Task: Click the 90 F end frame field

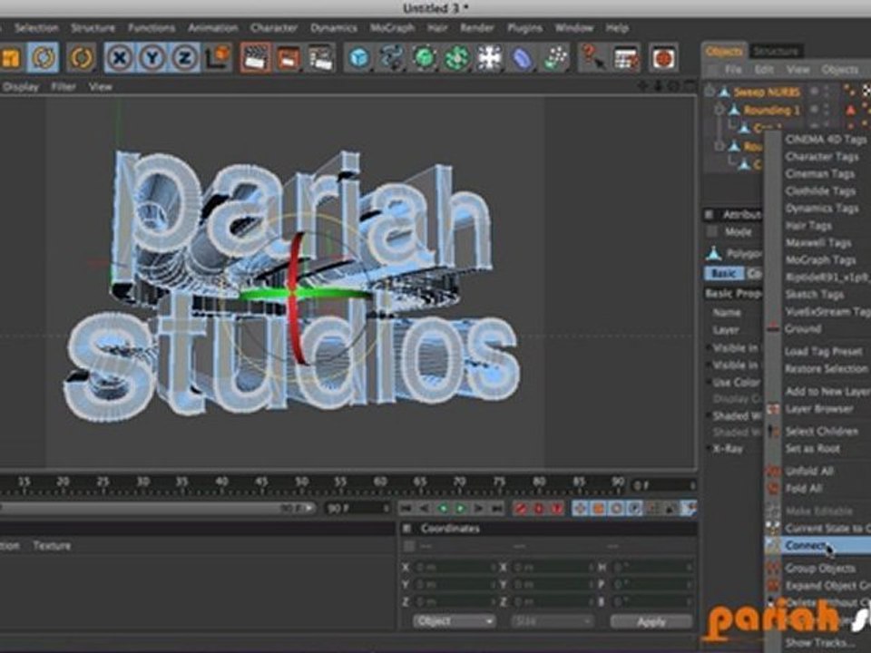Action: pyautogui.click(x=357, y=508)
